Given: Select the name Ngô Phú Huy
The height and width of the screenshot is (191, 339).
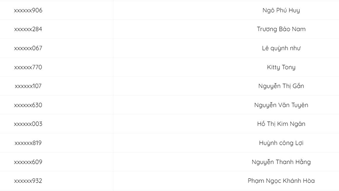Looking at the screenshot, I should 281,10.
